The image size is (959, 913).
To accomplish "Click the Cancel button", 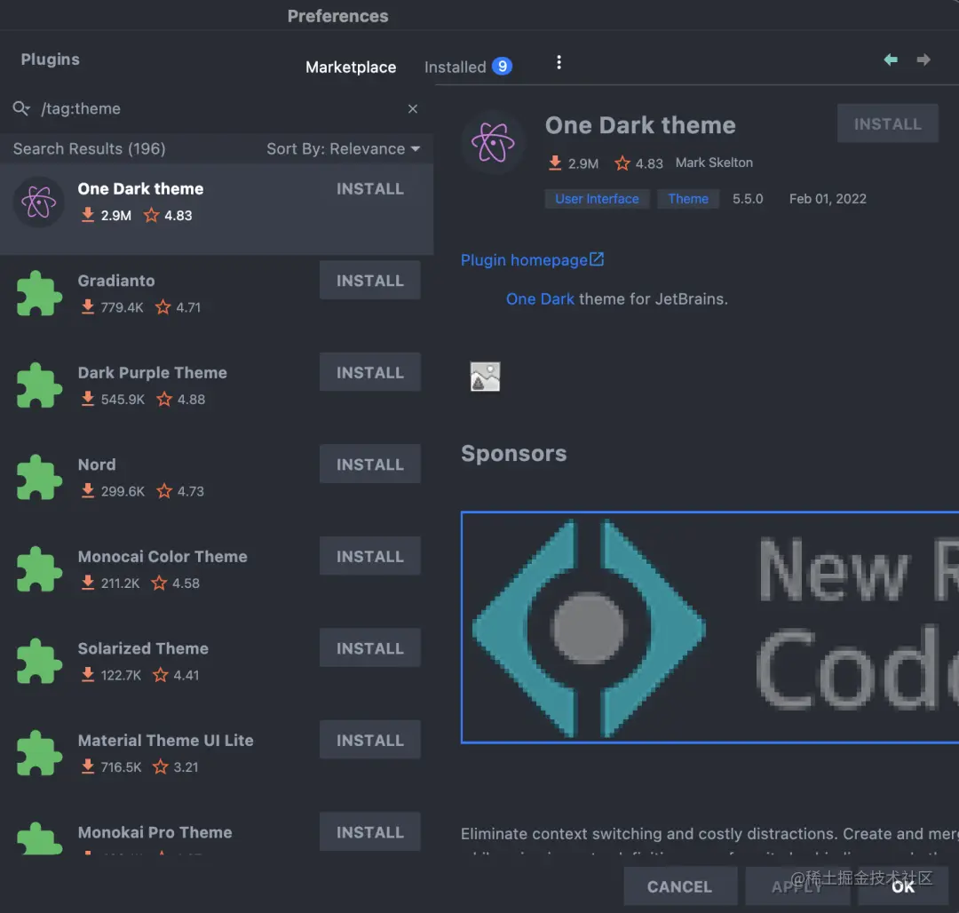I will tap(679, 886).
